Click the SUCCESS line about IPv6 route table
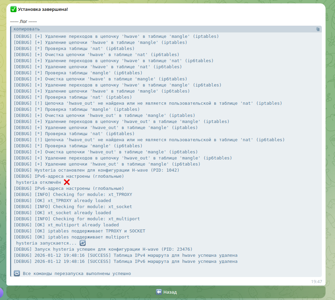 point(125,261)
